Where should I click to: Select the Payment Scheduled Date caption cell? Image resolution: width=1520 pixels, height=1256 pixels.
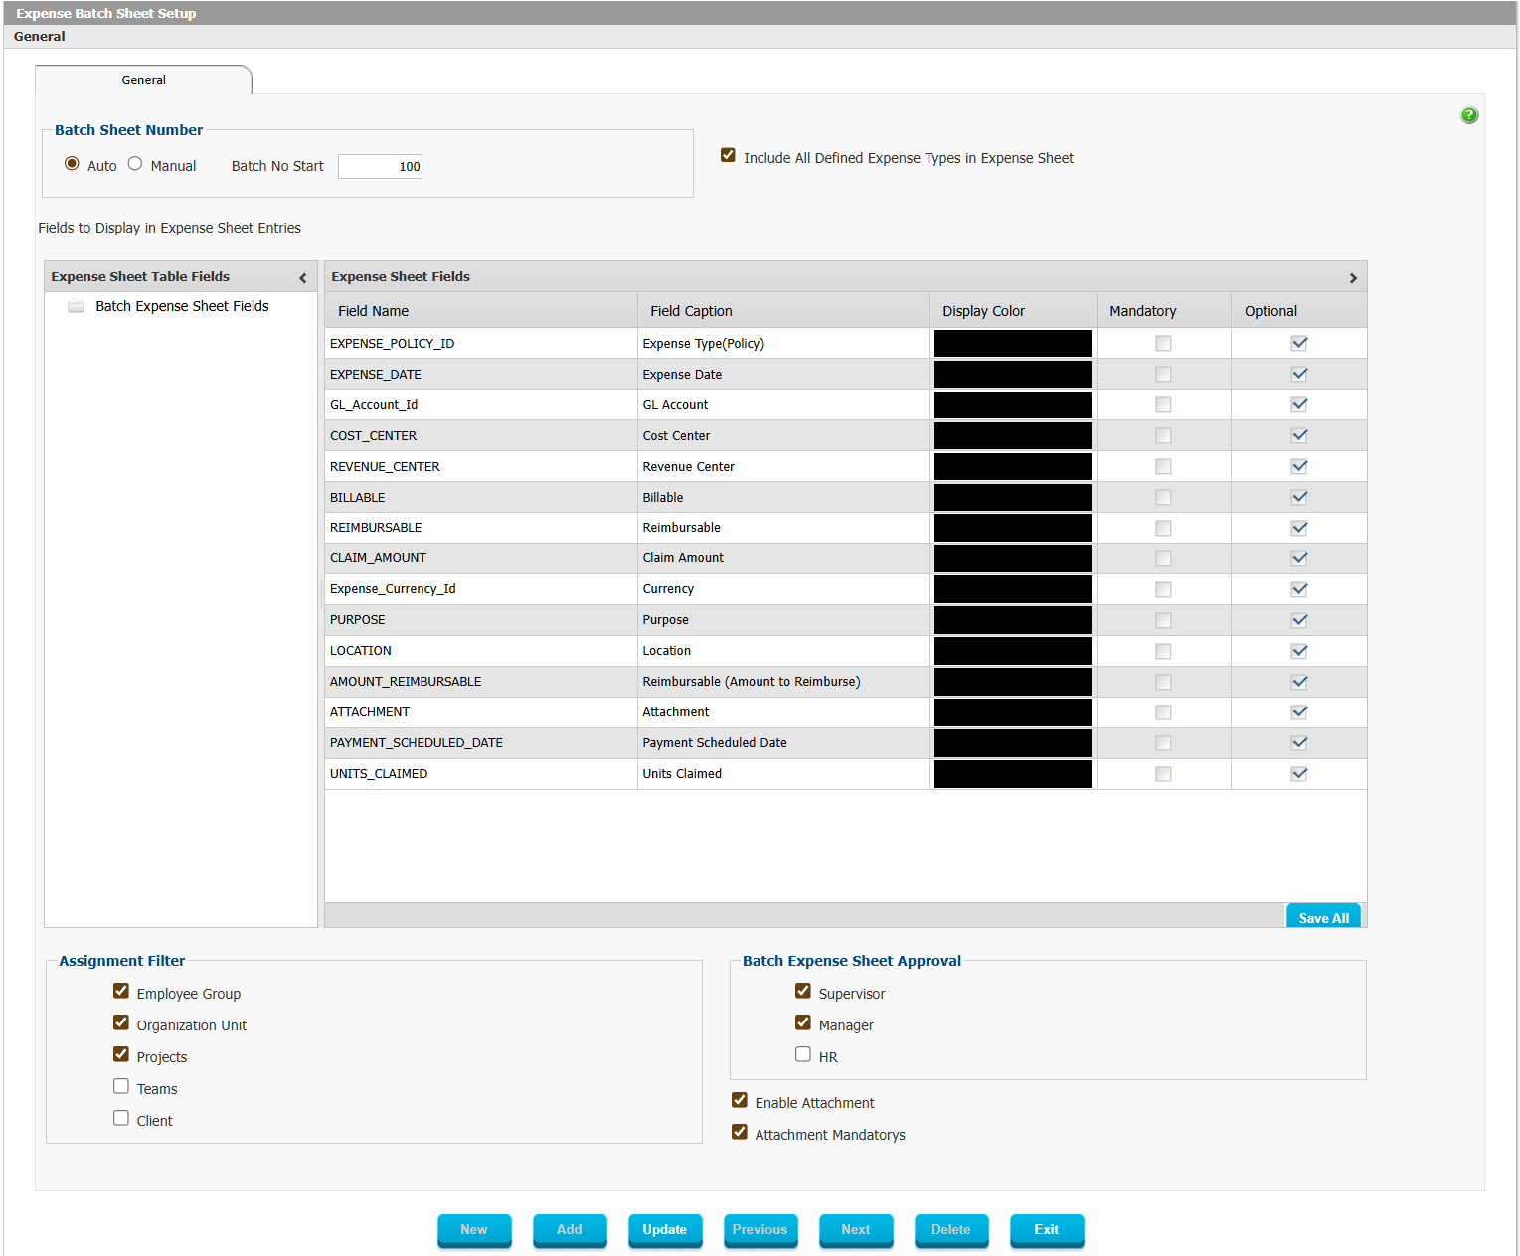(x=783, y=743)
